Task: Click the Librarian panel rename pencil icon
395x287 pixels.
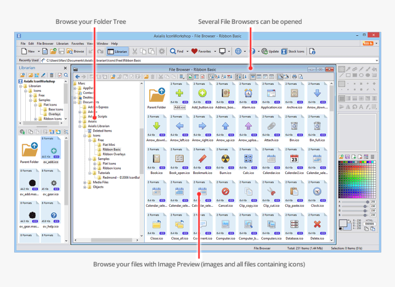Action: pyautogui.click(x=44, y=75)
